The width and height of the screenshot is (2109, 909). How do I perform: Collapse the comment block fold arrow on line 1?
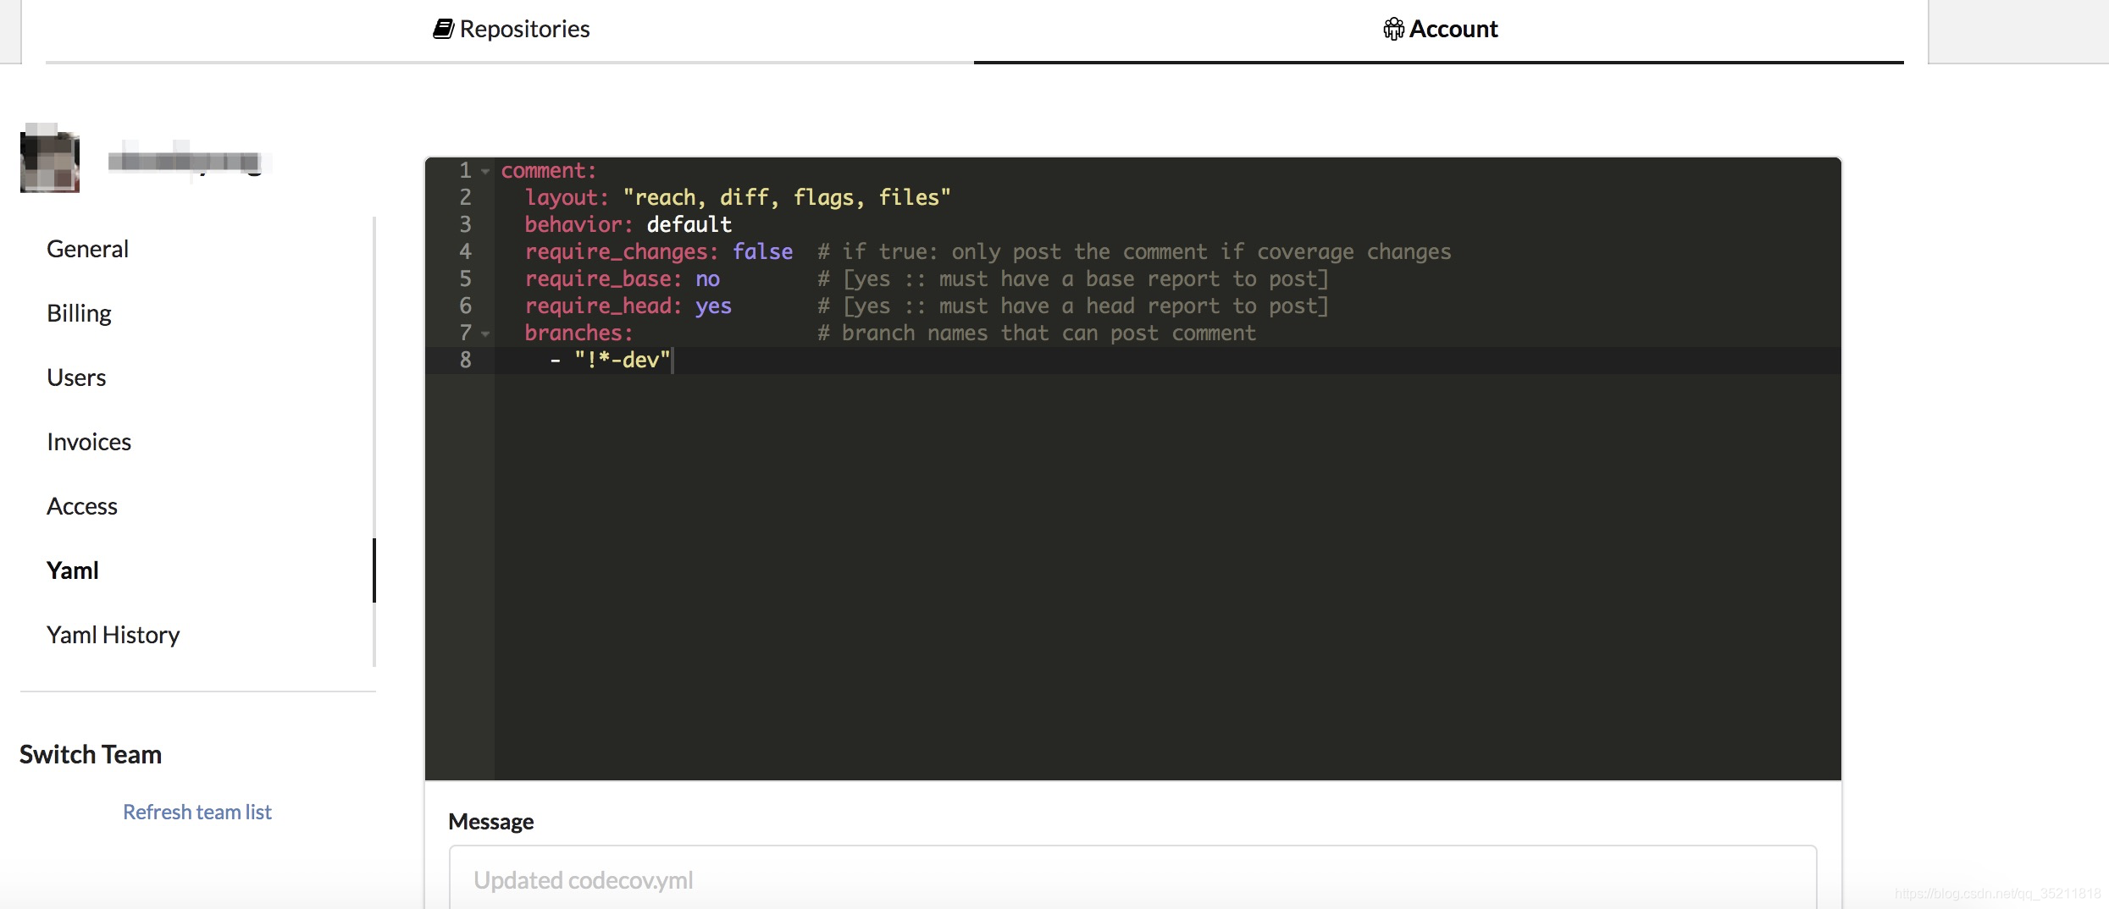tap(485, 171)
